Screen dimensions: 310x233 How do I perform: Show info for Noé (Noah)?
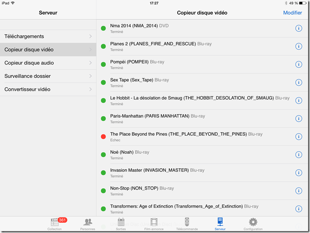click(x=299, y=154)
